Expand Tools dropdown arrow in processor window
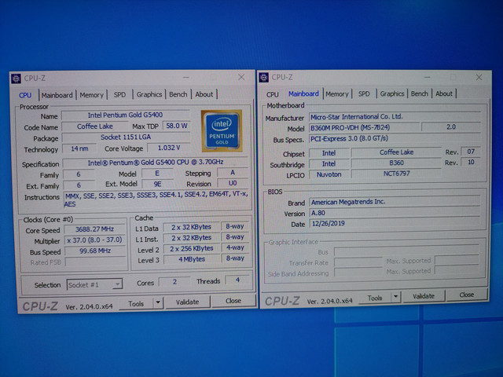This screenshot has height=377, width=503. click(x=157, y=302)
